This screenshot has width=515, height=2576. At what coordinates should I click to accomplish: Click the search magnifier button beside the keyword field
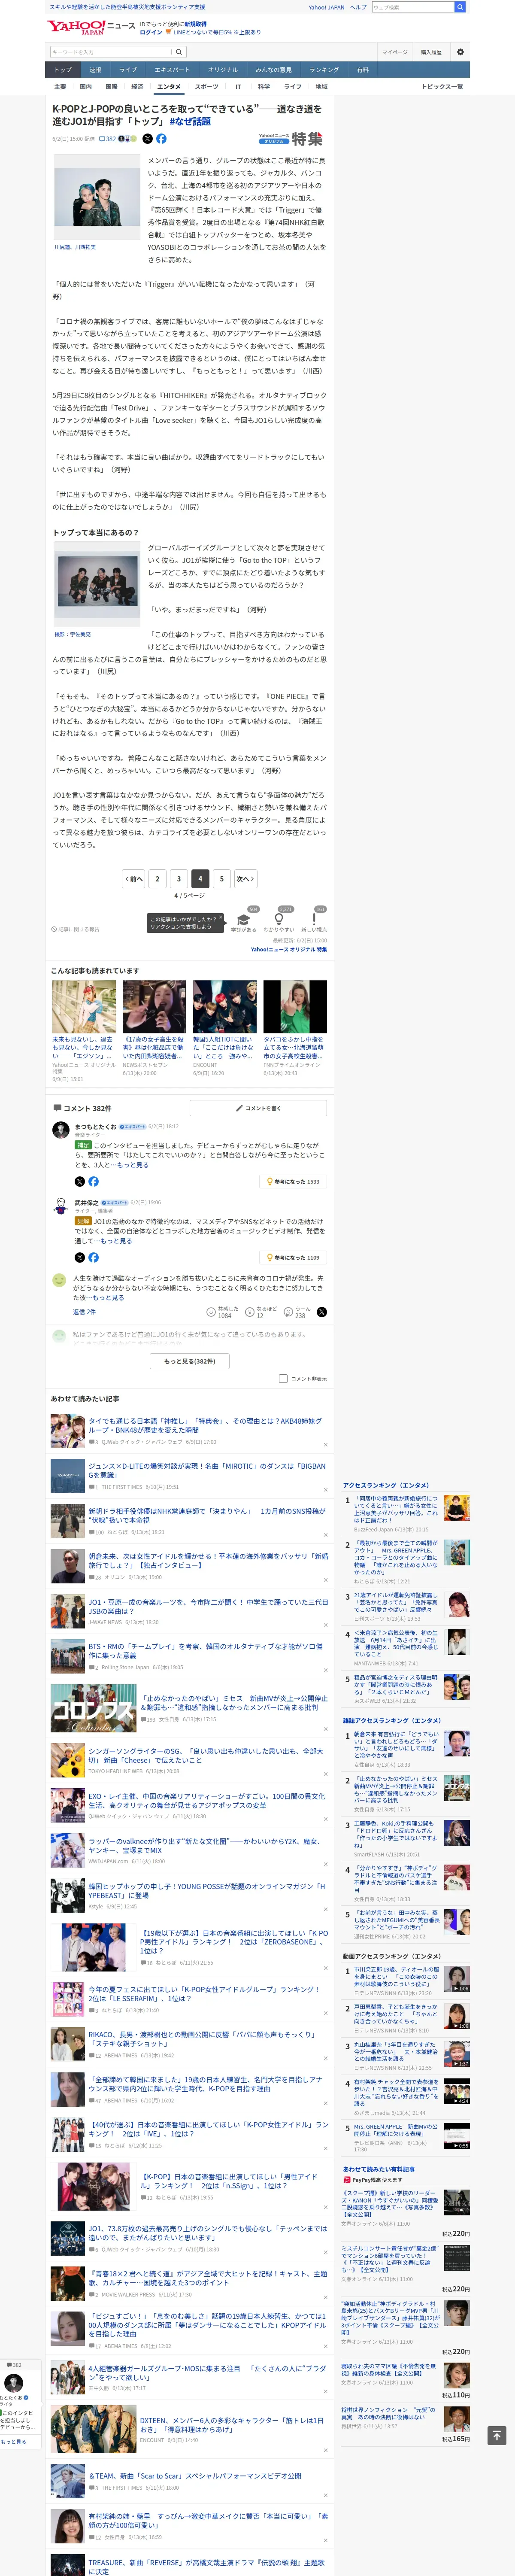click(179, 52)
